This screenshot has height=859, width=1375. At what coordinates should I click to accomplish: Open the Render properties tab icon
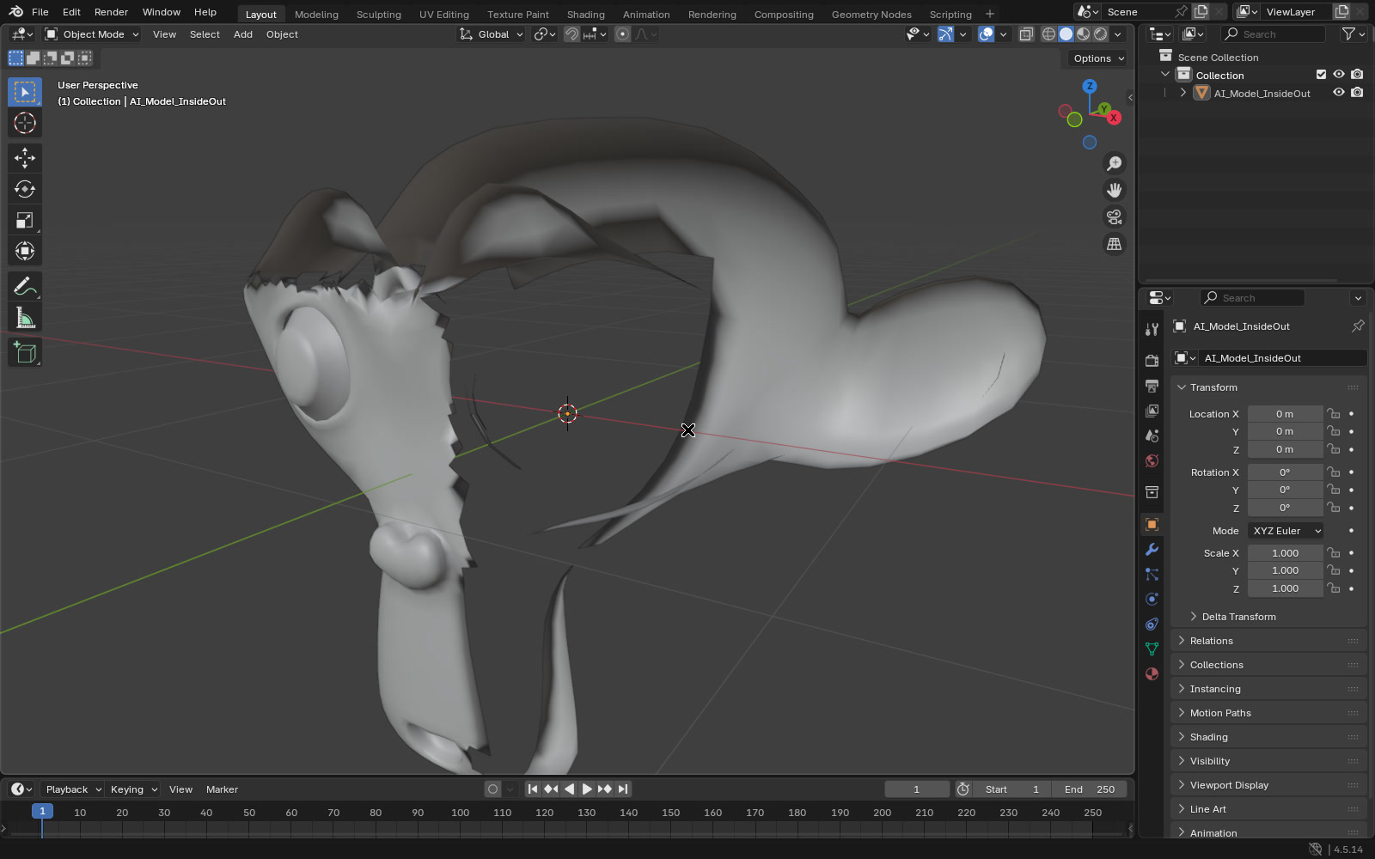pyautogui.click(x=1152, y=361)
